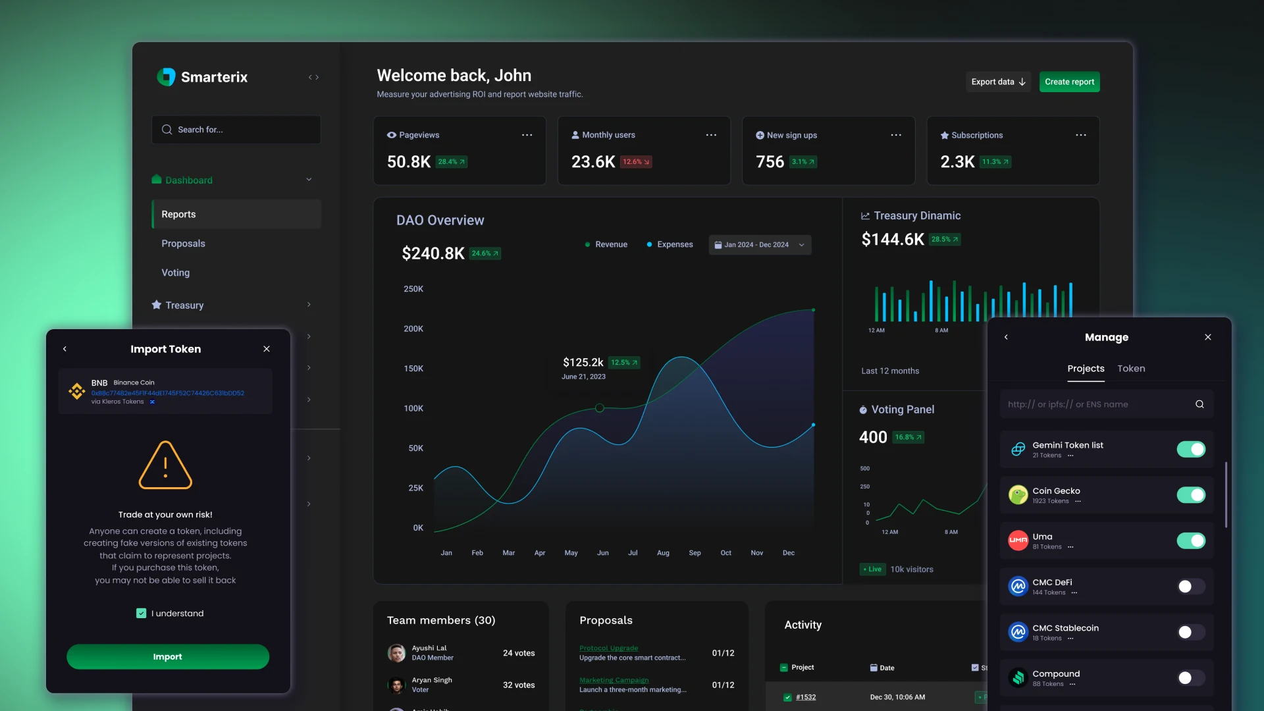Go back in Import Token dialog
The height and width of the screenshot is (711, 1264).
tap(65, 349)
